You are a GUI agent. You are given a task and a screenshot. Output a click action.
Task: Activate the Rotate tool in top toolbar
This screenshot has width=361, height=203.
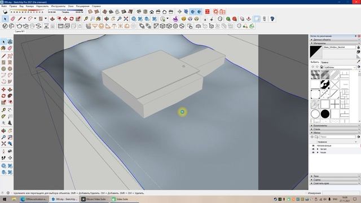tap(72, 19)
